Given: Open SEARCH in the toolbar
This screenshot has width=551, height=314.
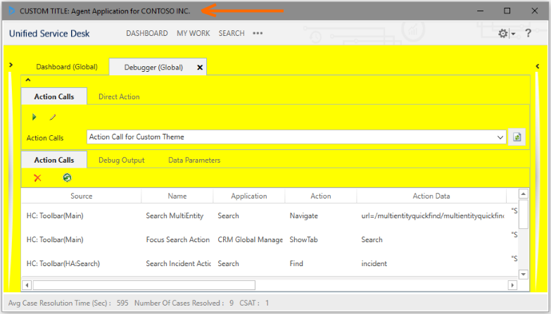Looking at the screenshot, I should pyautogui.click(x=232, y=33).
